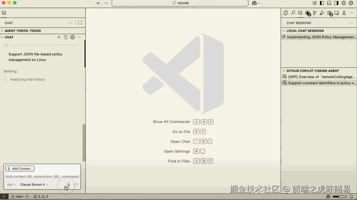Open the Testing flask icon

pyautogui.click(x=344, y=13)
